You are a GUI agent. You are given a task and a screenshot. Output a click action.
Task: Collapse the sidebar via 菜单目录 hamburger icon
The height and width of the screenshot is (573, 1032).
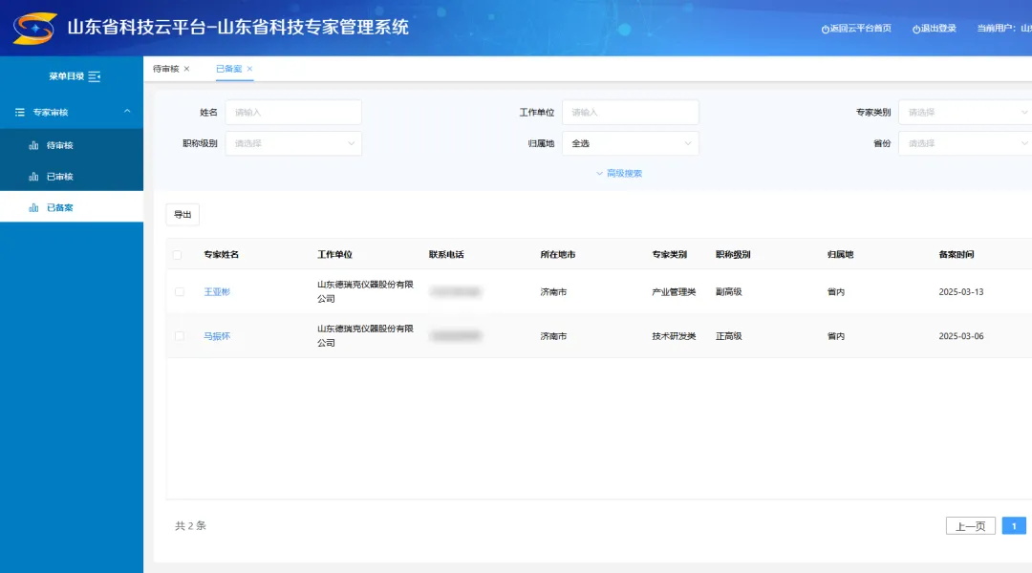tap(92, 76)
